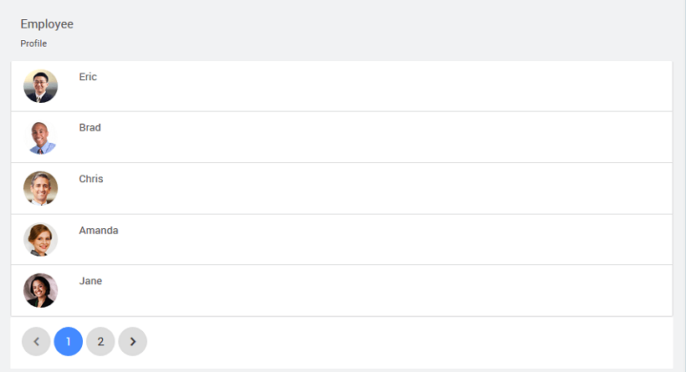Open Jane's avatar image
This screenshot has height=372, width=686.
[x=40, y=290]
